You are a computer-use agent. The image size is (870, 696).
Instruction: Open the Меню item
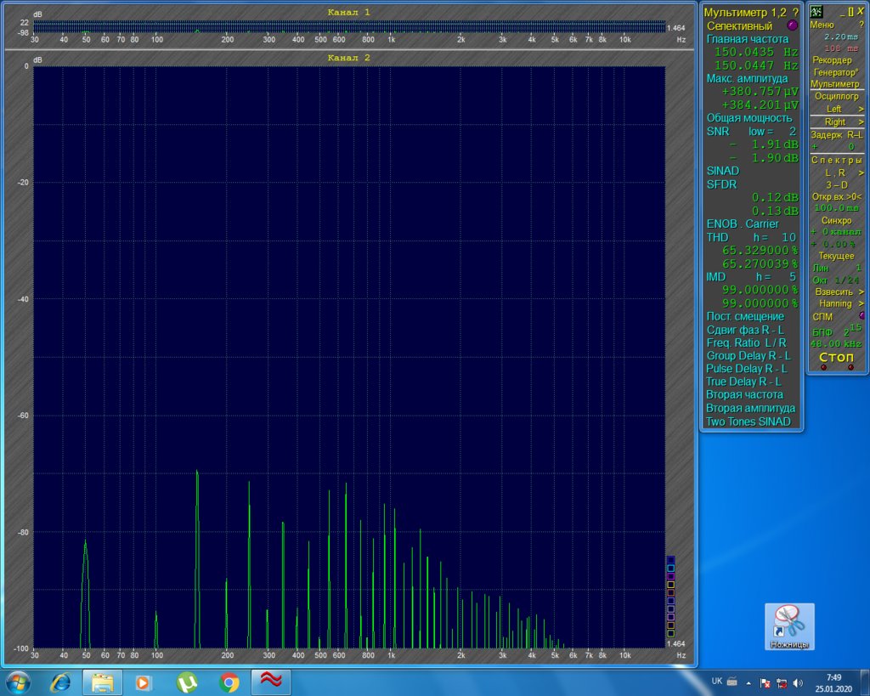point(822,25)
